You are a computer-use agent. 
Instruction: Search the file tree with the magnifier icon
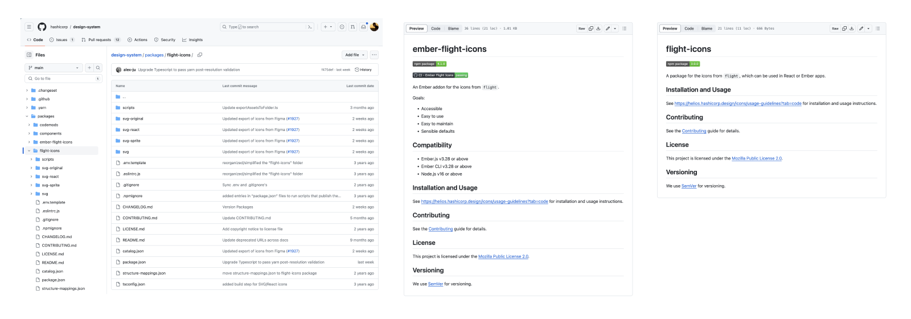[x=98, y=68]
